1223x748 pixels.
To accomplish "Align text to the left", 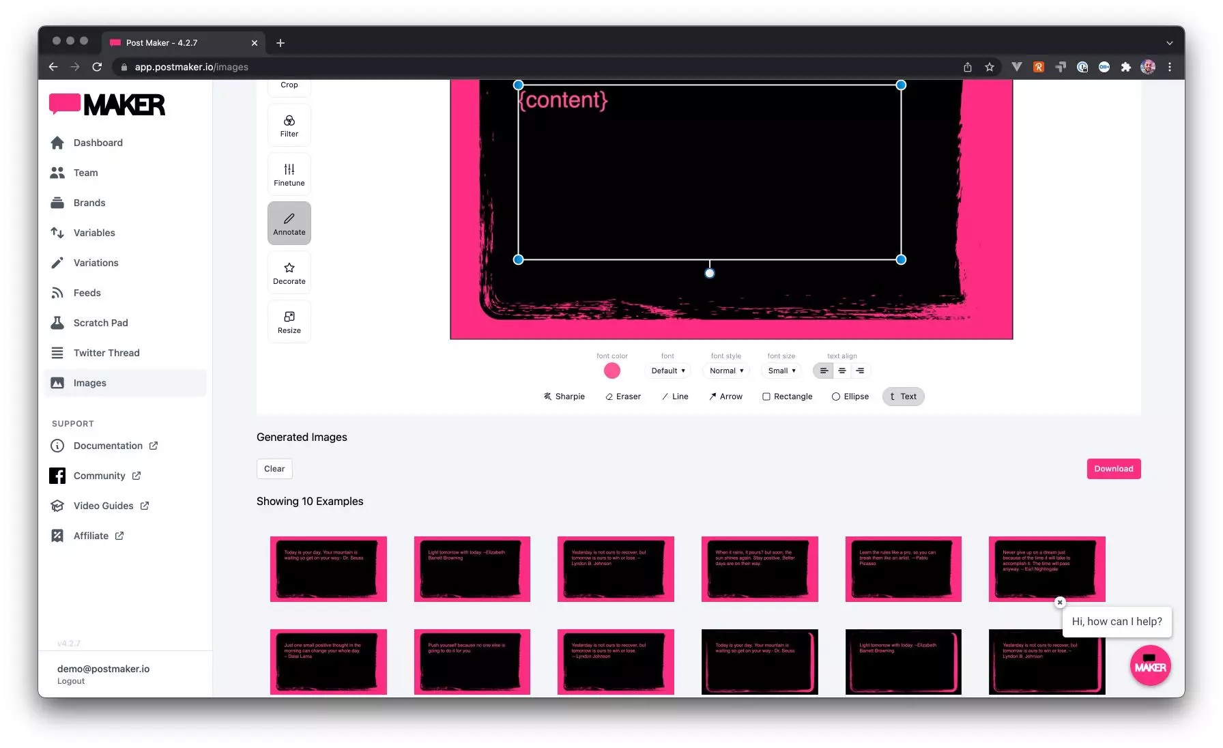I will (x=823, y=371).
